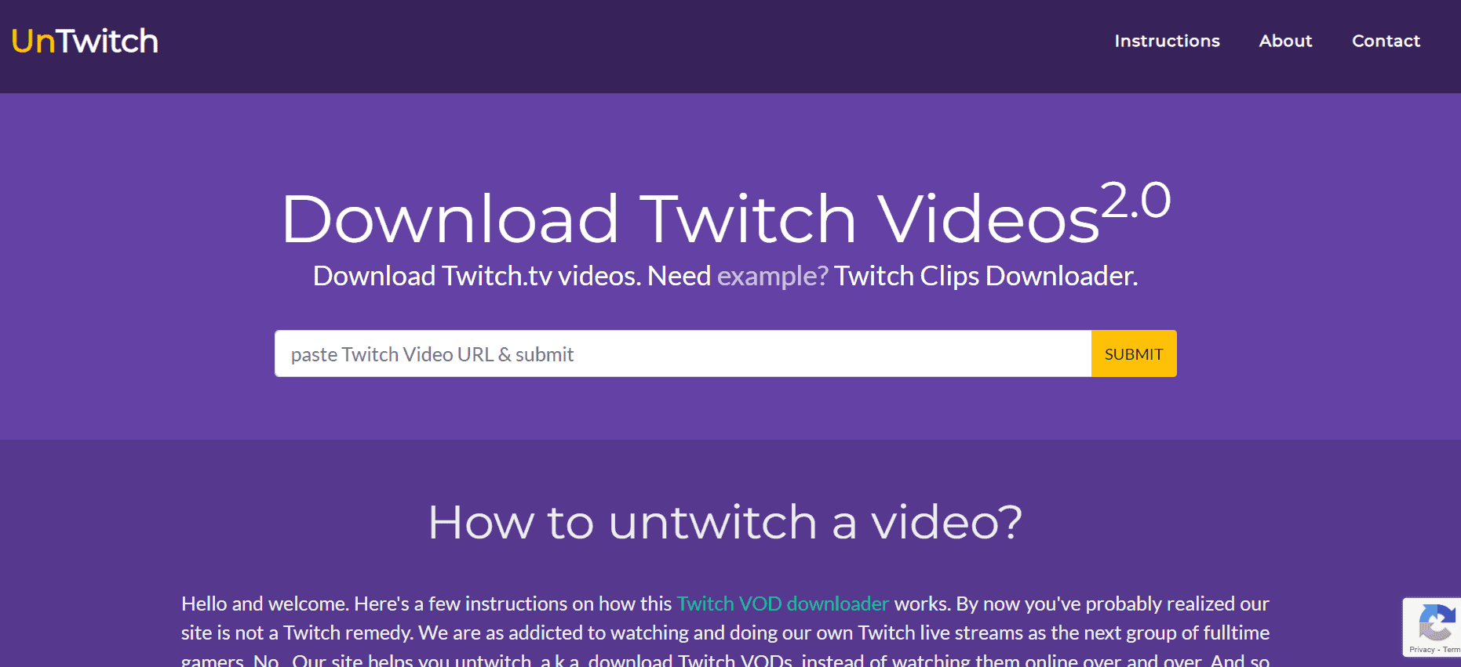The height and width of the screenshot is (667, 1461).
Task: Click the "Download Twitch Videos" main heading
Action: 690,219
